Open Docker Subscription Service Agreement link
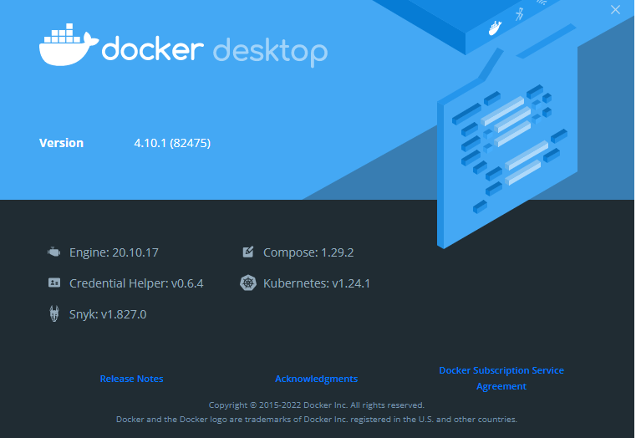 pyautogui.click(x=501, y=378)
